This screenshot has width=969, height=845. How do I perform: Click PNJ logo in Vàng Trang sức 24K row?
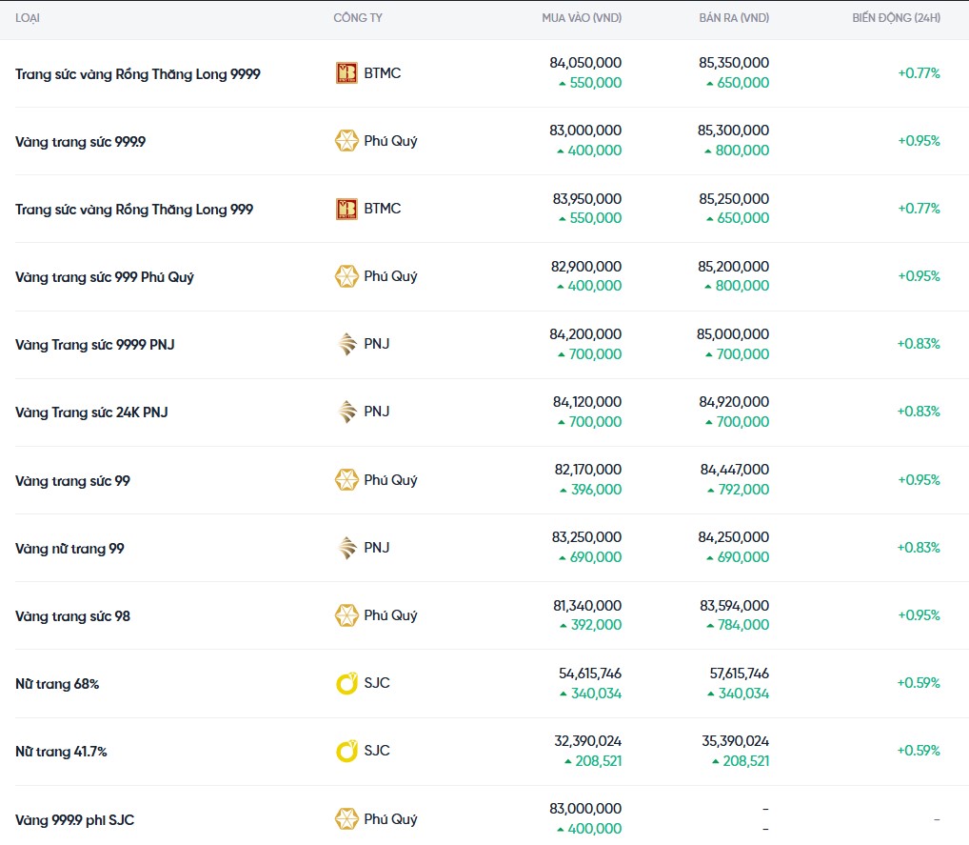[x=346, y=412]
